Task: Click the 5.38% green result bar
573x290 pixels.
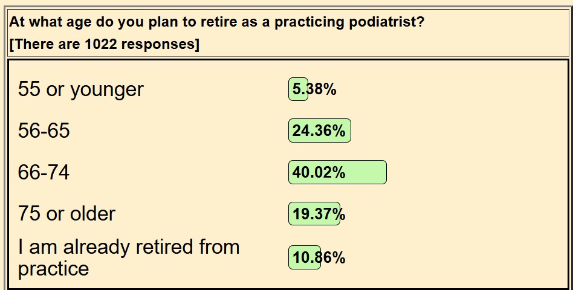Action: point(298,89)
